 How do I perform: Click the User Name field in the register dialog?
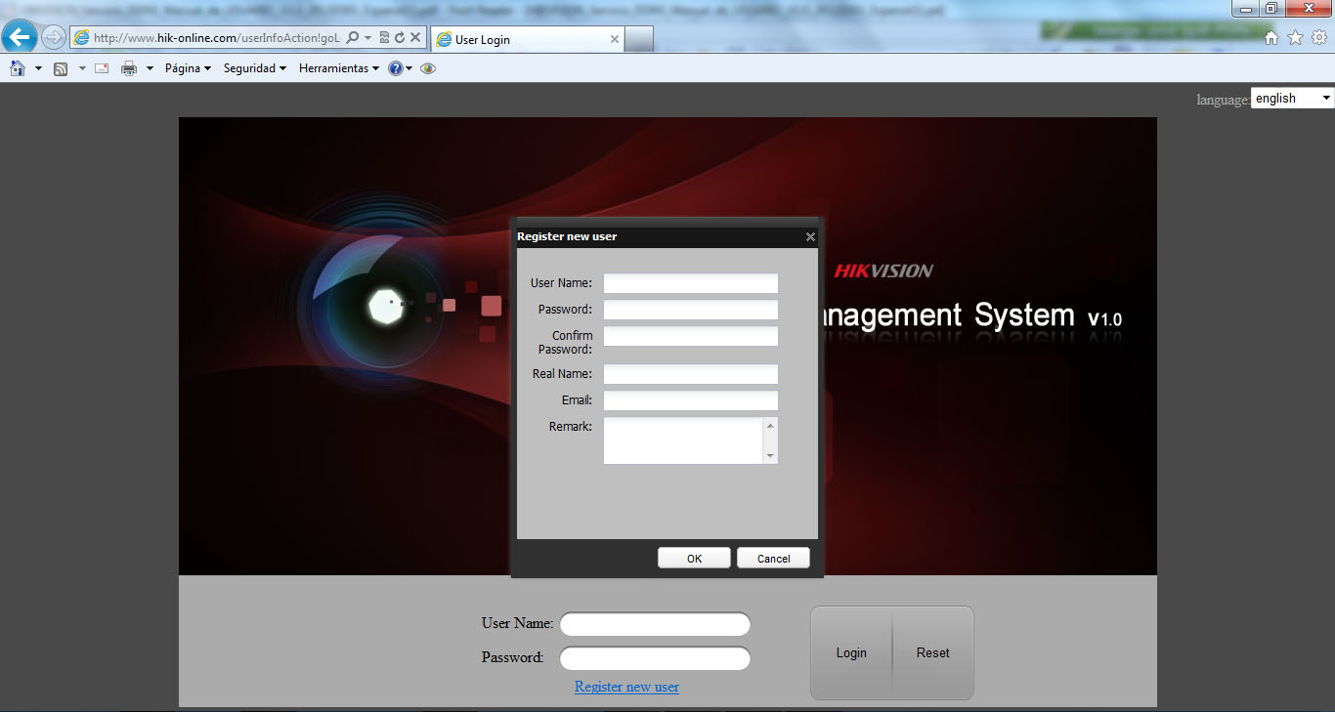coord(691,283)
